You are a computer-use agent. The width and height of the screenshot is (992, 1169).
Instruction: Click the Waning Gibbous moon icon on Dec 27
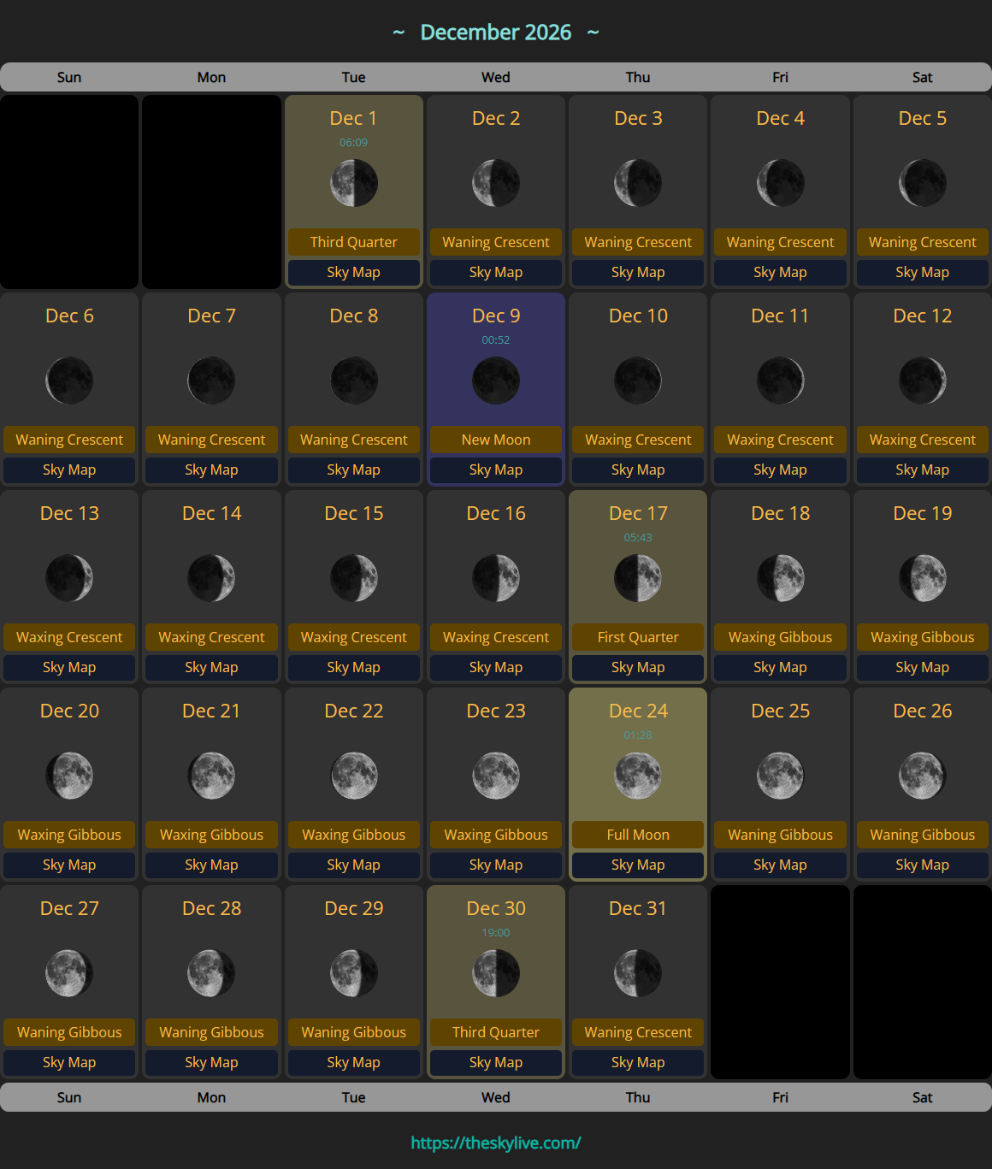[69, 973]
